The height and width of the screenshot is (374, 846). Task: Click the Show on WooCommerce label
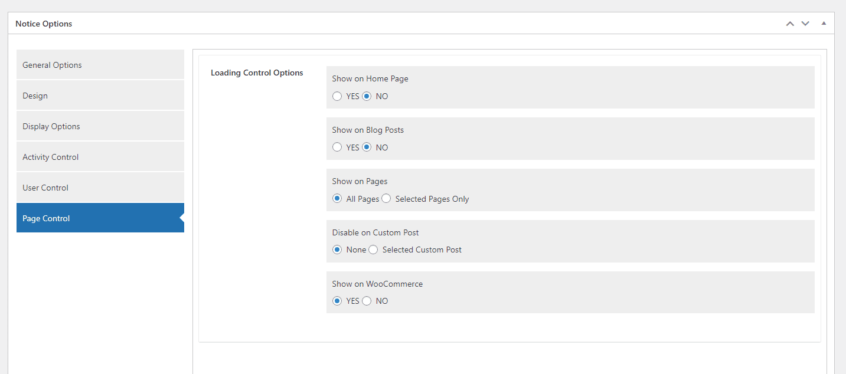pyautogui.click(x=377, y=284)
